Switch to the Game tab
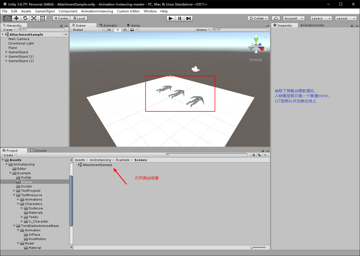The height and width of the screenshot is (256, 360). click(x=133, y=25)
